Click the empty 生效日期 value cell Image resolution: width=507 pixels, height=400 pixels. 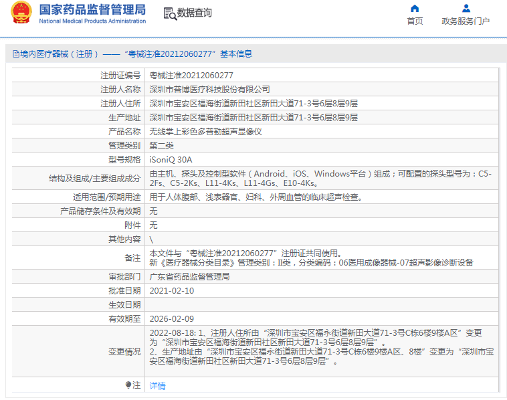pyautogui.click(x=322, y=304)
